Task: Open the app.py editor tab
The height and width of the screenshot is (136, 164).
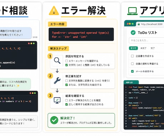Action: [131, 82]
